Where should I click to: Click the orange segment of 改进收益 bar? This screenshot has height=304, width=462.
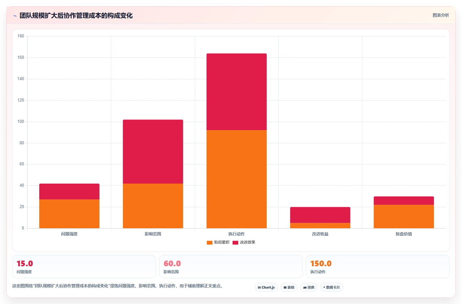[x=320, y=225]
